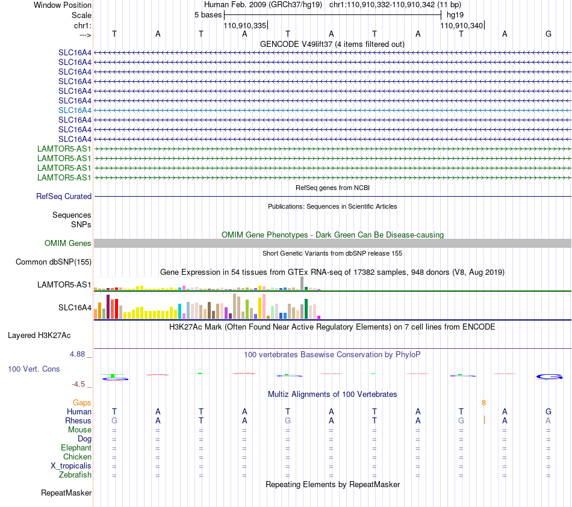Image resolution: width=572 pixels, height=507 pixels.
Task: Click the ---> strand direction arrow label
Action: pyautogui.click(x=85, y=35)
